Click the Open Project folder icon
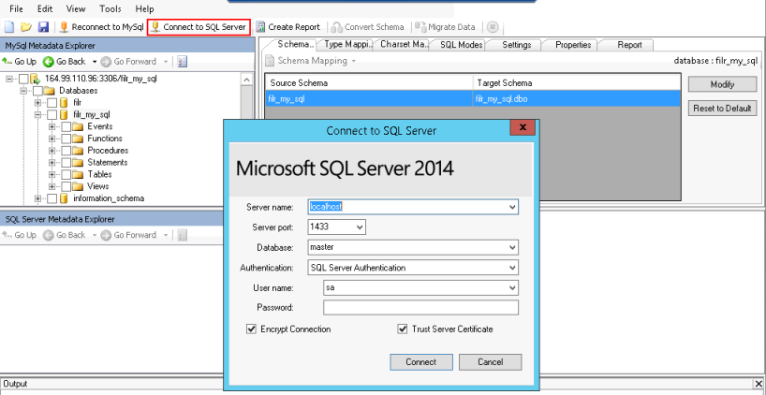Image resolution: width=766 pixels, height=395 pixels. (x=26, y=27)
